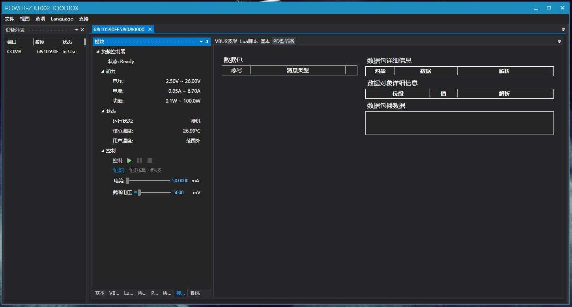
Task: Select 恒流 constant current mode
Action: coord(119,170)
